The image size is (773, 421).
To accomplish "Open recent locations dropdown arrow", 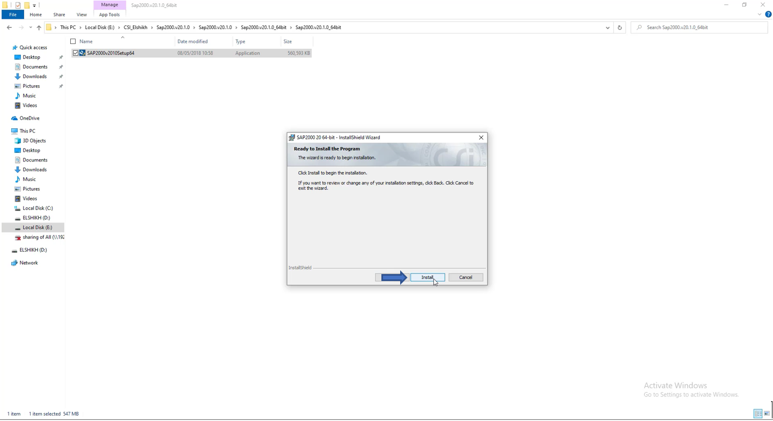I will pos(31,27).
